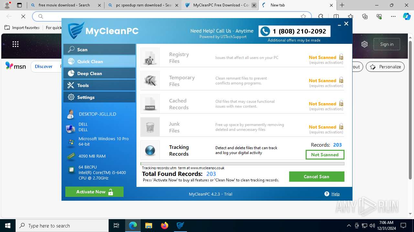Switch to the free movie download tab

[66, 5]
